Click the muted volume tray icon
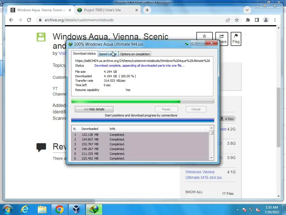286x215 pixels. coord(258,210)
